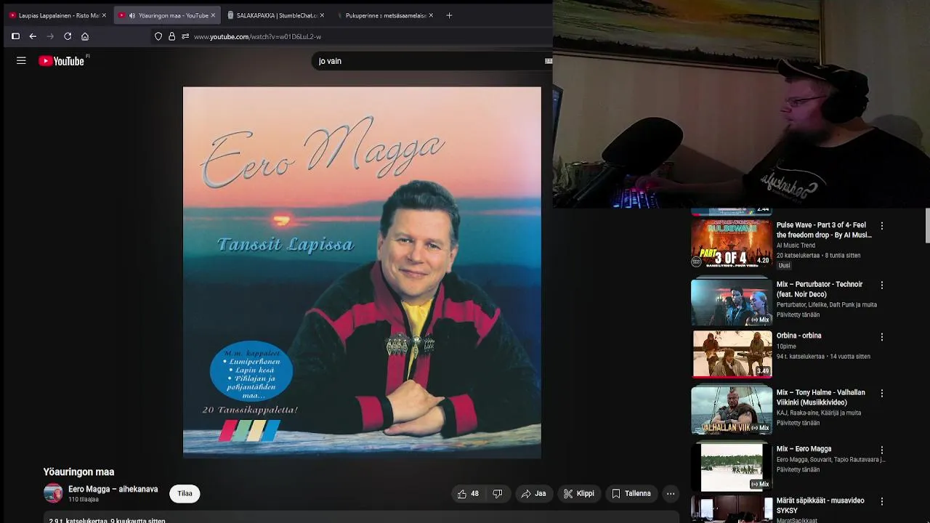930x523 pixels.
Task: Open 'Mix – Perturbator - Technoir' title
Action: point(820,289)
